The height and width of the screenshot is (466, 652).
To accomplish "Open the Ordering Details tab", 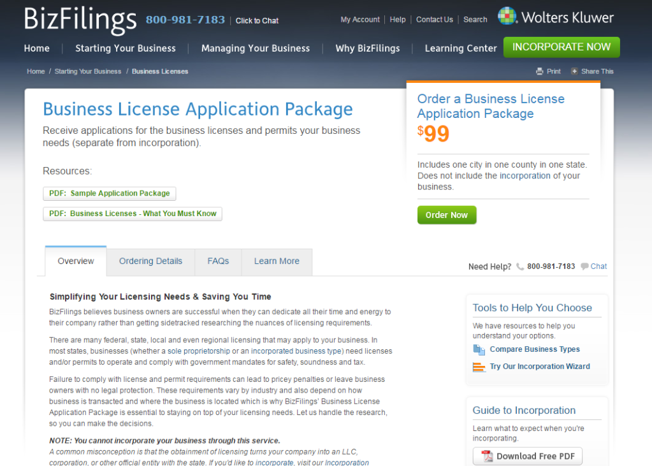I will (150, 261).
